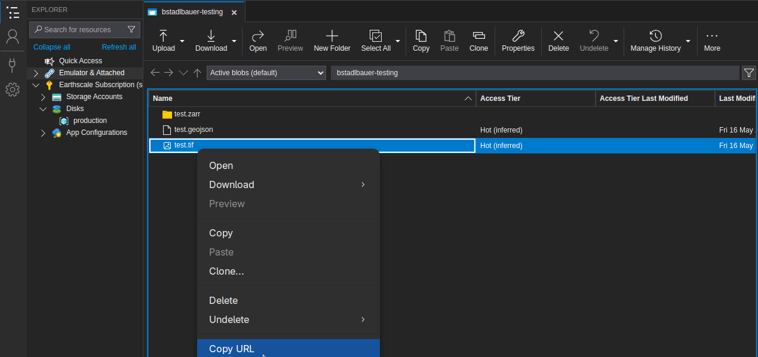Click the Collapse all link
Screen dimensions: 758x357
pos(52,47)
